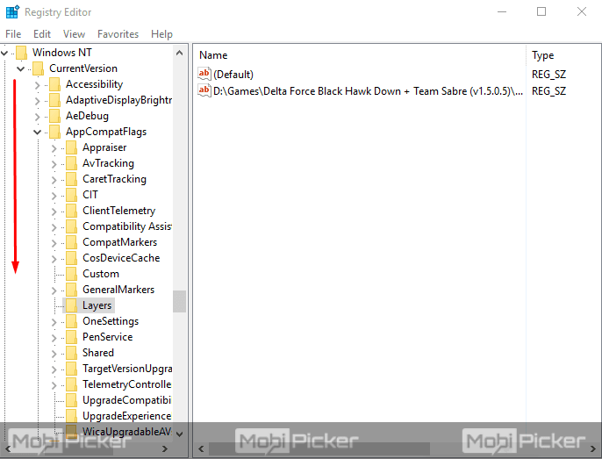602x459 pixels.
Task: Click the TelemetryController folder icon
Action: (71, 384)
